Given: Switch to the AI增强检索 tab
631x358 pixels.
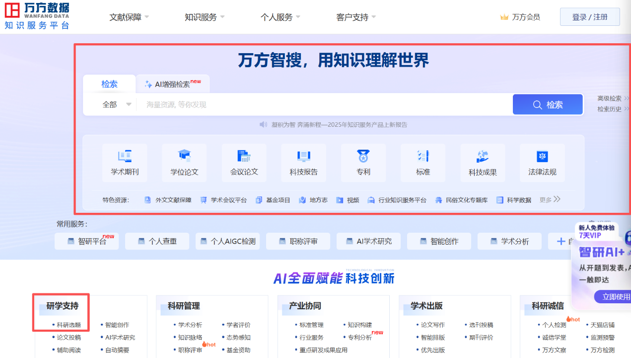Looking at the screenshot, I should tap(173, 84).
